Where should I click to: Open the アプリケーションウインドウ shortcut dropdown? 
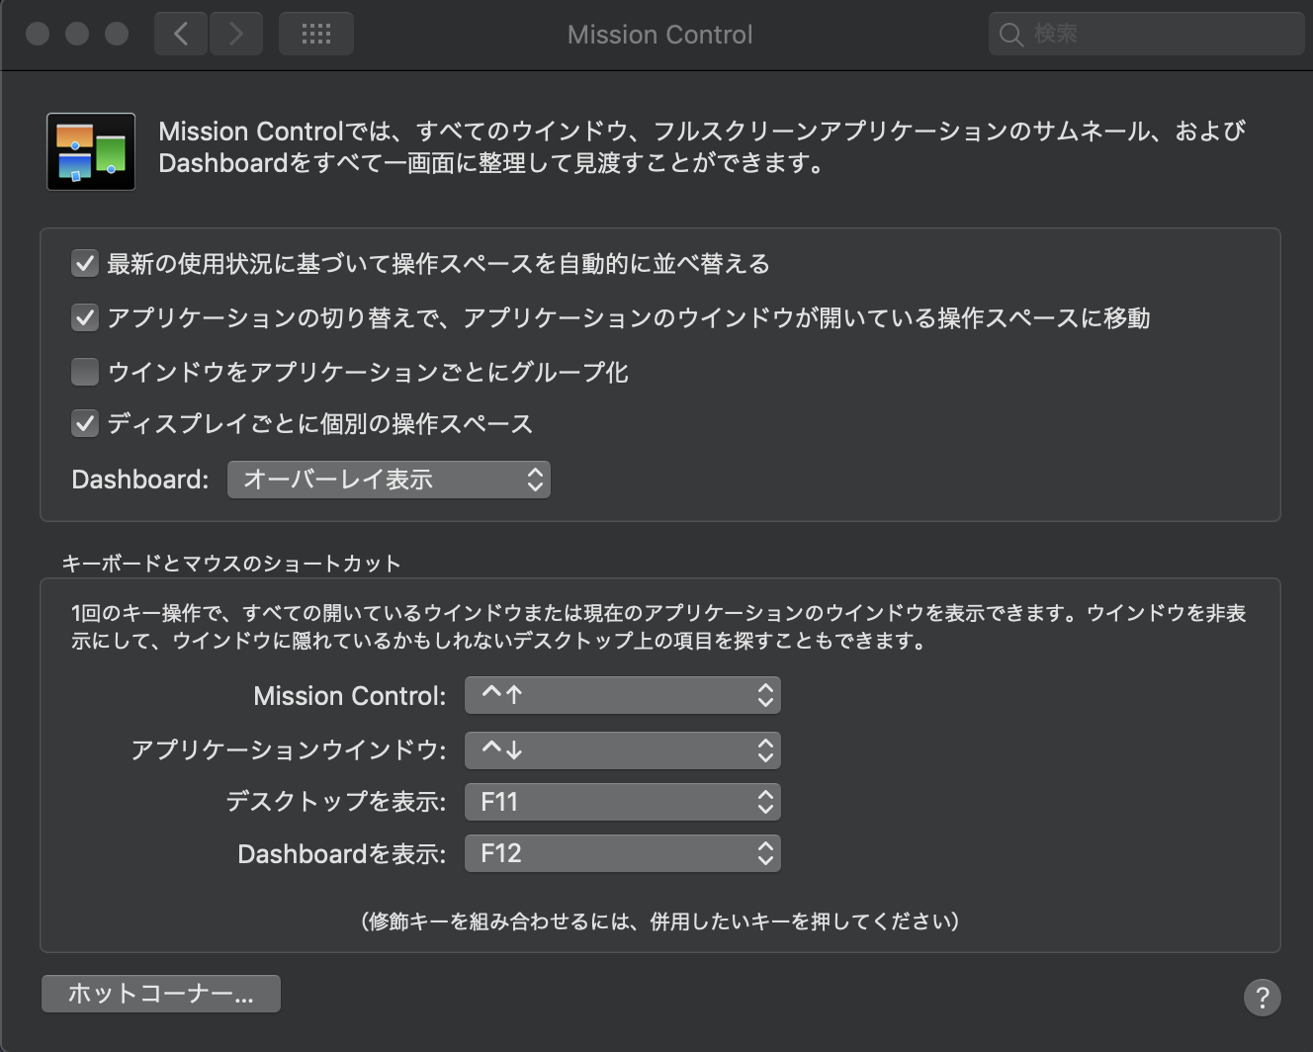[x=623, y=749]
